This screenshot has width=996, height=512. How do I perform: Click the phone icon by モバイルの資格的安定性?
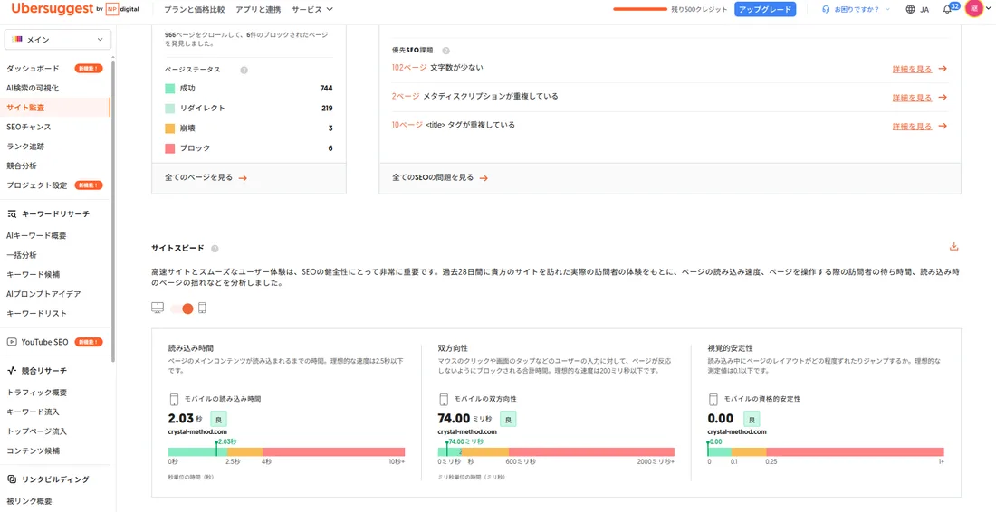coord(713,399)
